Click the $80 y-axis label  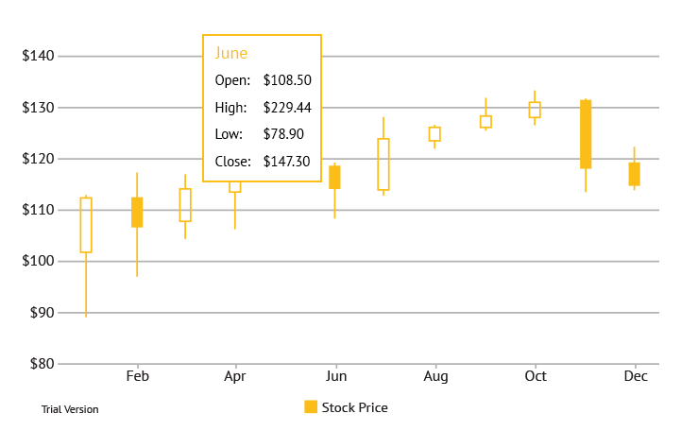tap(41, 364)
